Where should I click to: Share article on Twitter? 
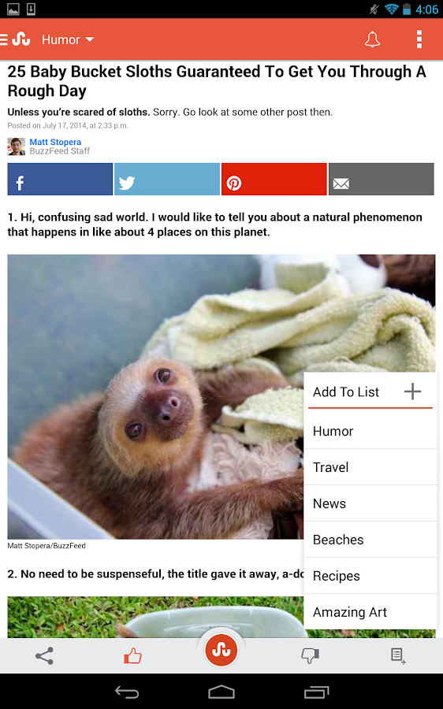(167, 179)
